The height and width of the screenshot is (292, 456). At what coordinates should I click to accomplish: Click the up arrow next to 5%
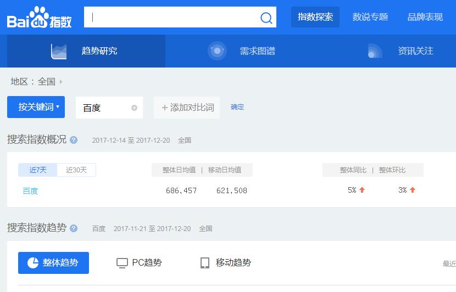(362, 190)
